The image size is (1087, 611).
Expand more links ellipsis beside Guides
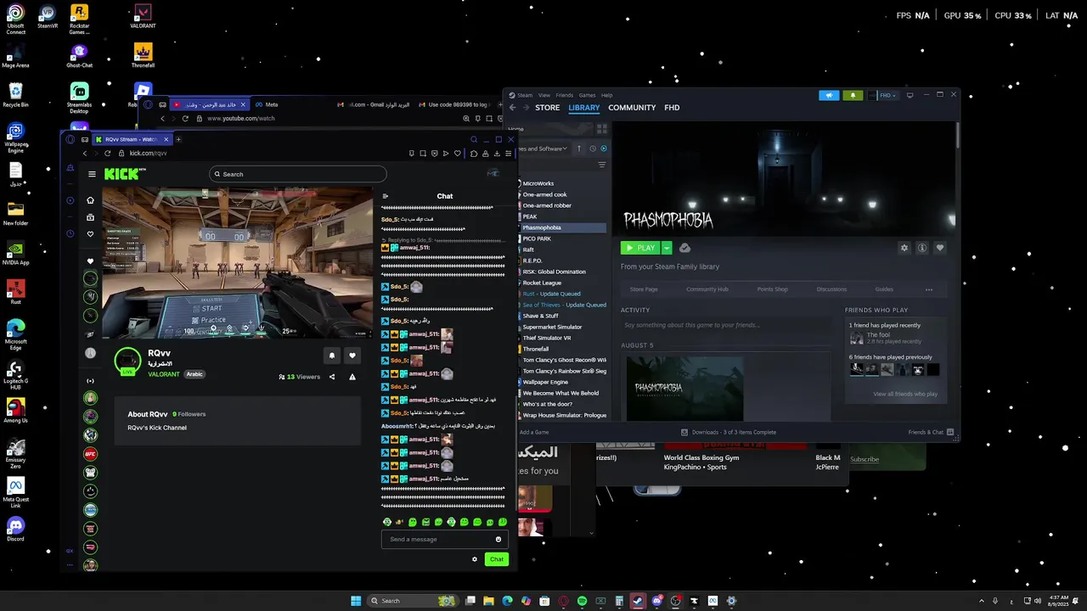pos(929,289)
